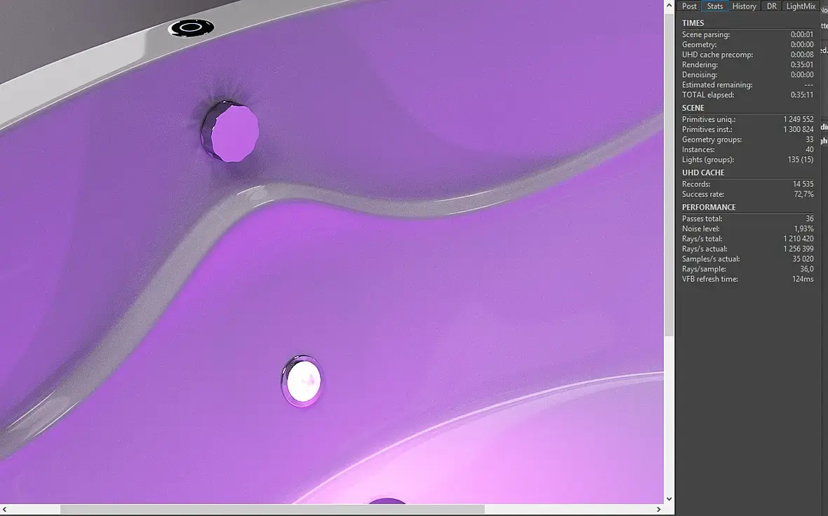828x516 pixels.
Task: Switch to the Post tab
Action: pos(689,6)
